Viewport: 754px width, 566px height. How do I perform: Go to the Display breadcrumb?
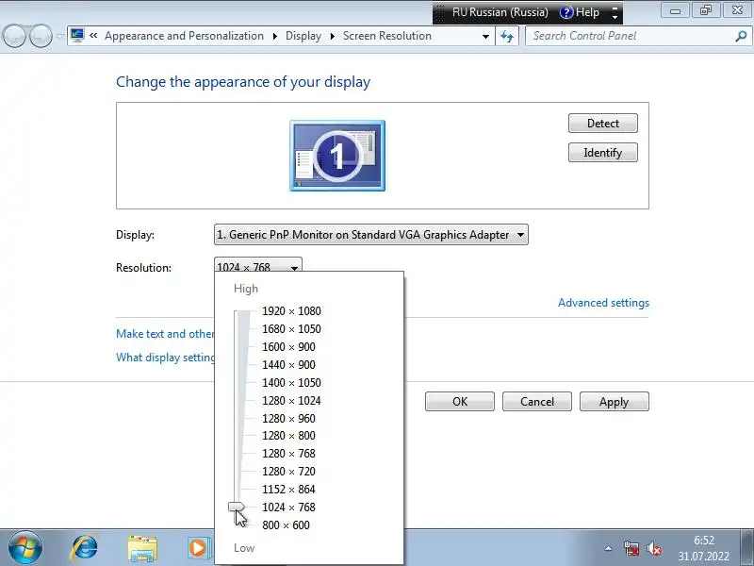click(303, 36)
